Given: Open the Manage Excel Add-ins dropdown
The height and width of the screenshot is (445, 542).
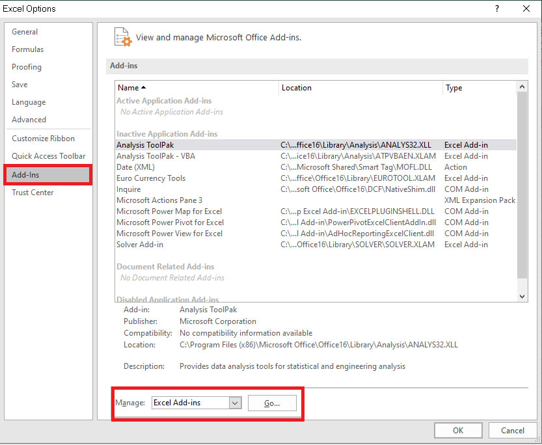Looking at the screenshot, I should 236,402.
